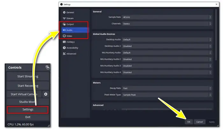Open General settings via gear icon
This screenshot has width=223, height=130.
(64, 12)
